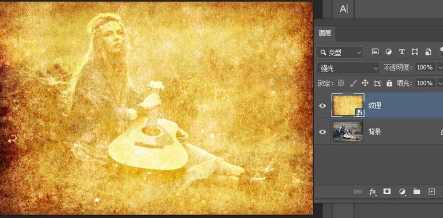Select the 背景 layer thumbnail
The image size is (443, 218).
[348, 131]
